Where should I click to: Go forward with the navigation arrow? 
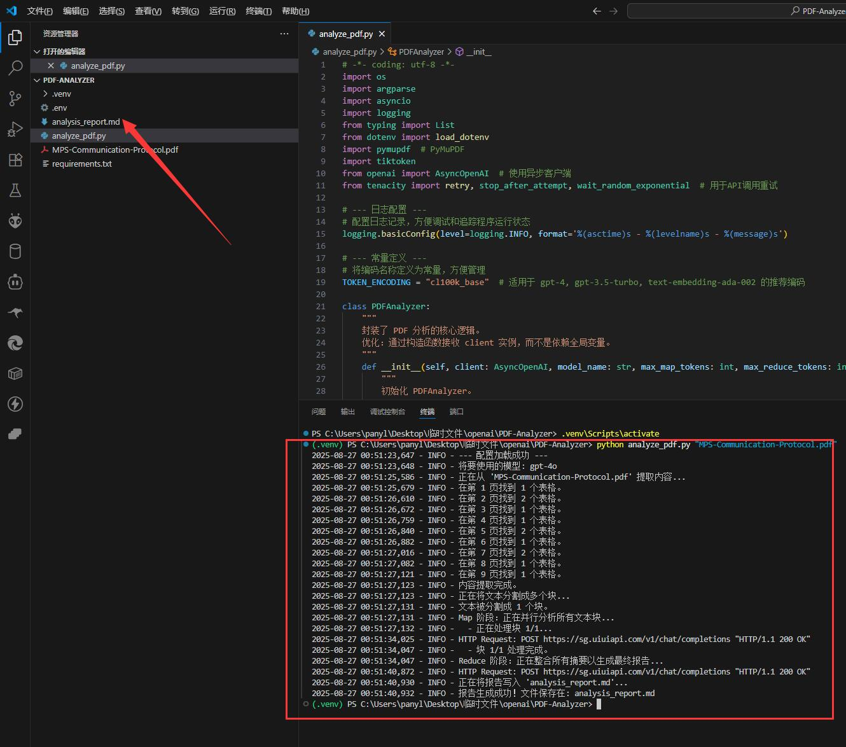[614, 11]
